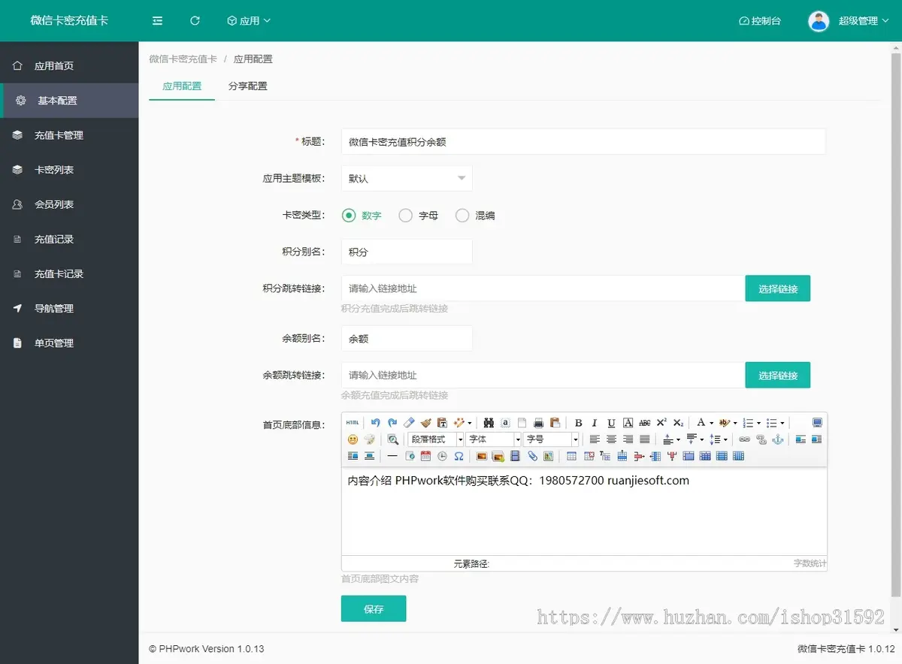
Task: Insert the date with calendar icon
Action: [425, 456]
